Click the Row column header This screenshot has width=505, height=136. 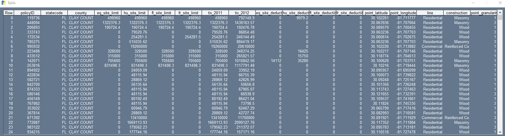coord(9,13)
